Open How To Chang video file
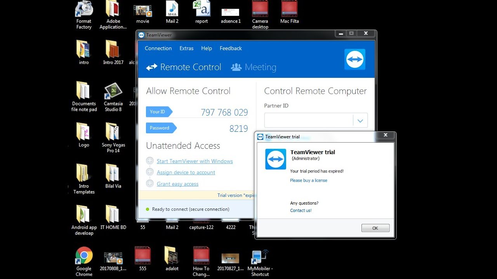Viewport: 497px width, 279px height. [x=201, y=262]
